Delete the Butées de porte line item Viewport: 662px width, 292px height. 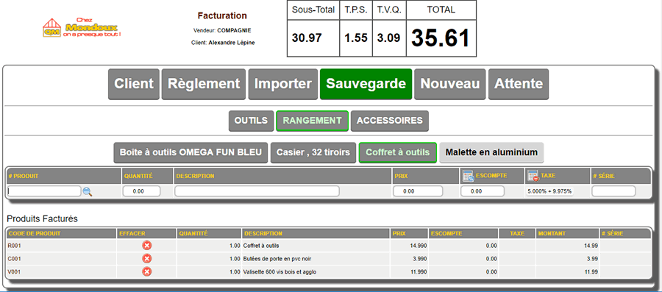pyautogui.click(x=146, y=259)
